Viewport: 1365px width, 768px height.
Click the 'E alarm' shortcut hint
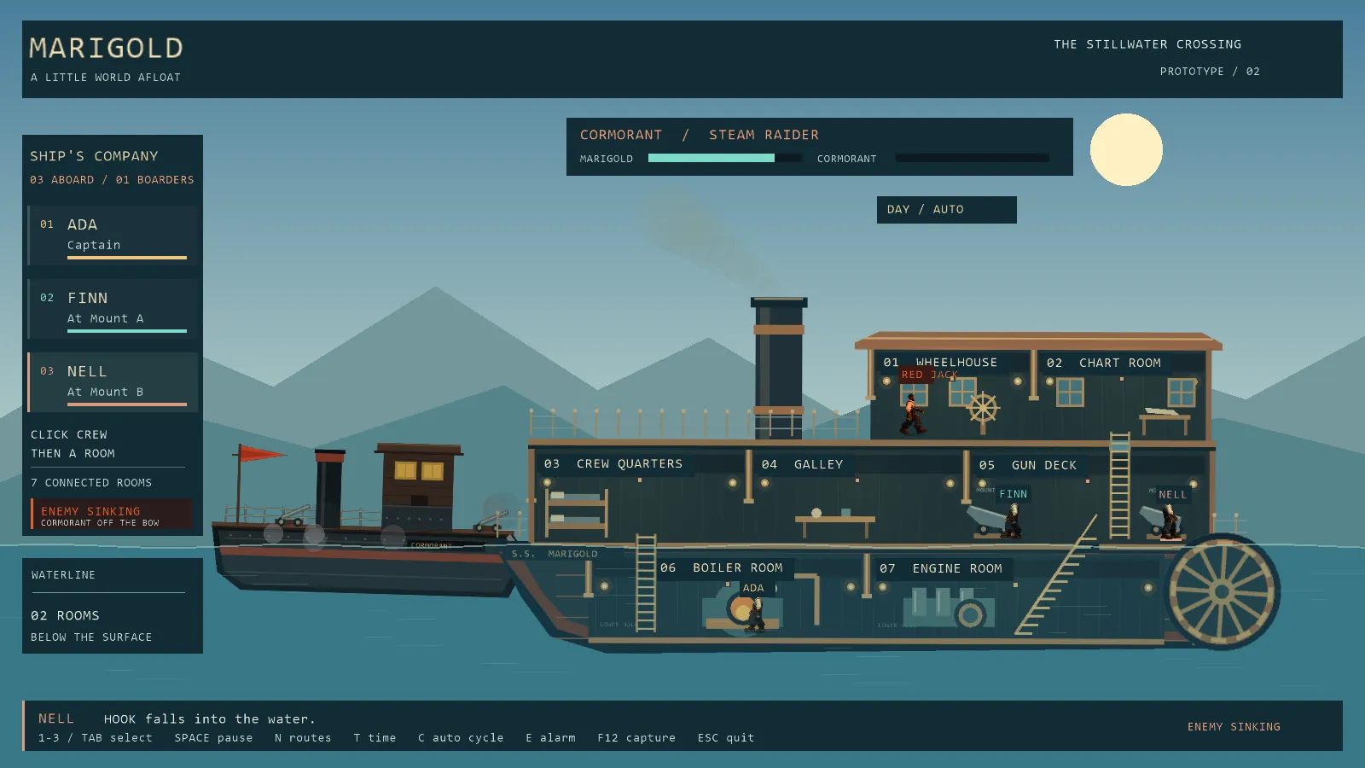tap(550, 738)
